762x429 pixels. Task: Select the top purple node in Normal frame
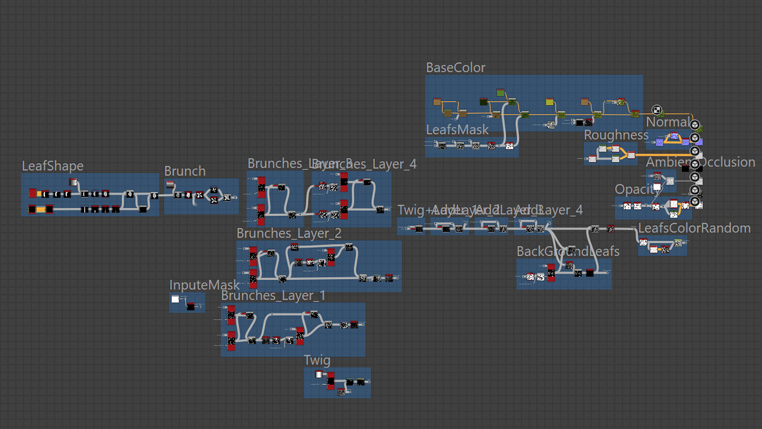675,136
